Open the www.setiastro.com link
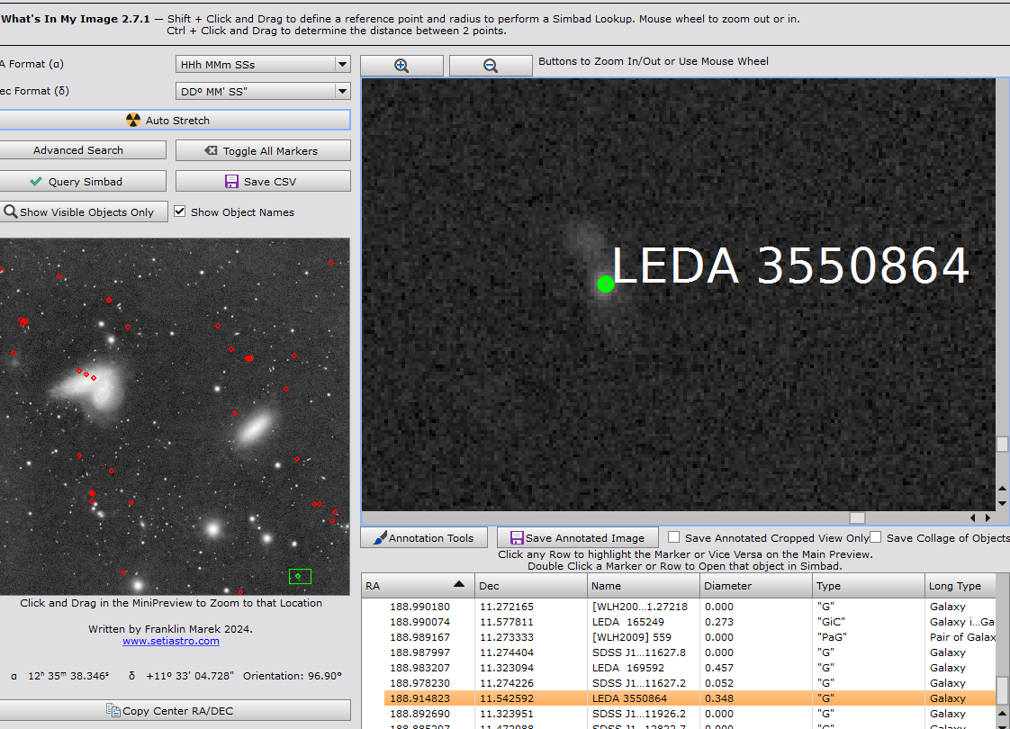Image resolution: width=1010 pixels, height=729 pixels. pos(171,641)
